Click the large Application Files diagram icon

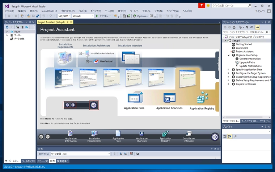tap(135, 97)
